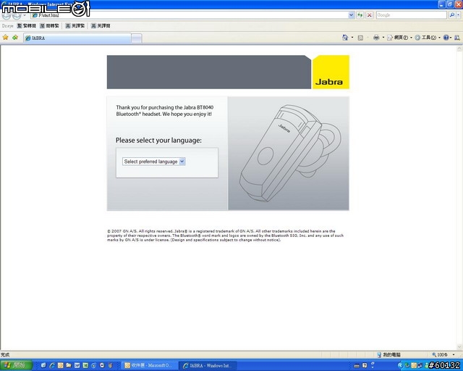Click the page scrollbar down arrow
This screenshot has height=371, width=463.
tap(459, 347)
